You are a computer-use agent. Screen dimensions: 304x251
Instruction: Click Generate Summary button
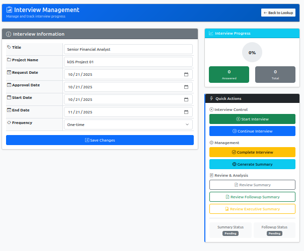(x=252, y=164)
